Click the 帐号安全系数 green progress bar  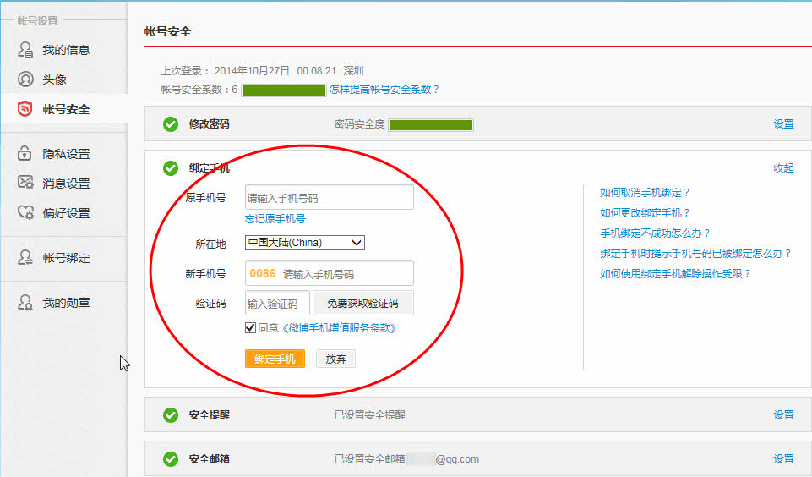click(284, 90)
